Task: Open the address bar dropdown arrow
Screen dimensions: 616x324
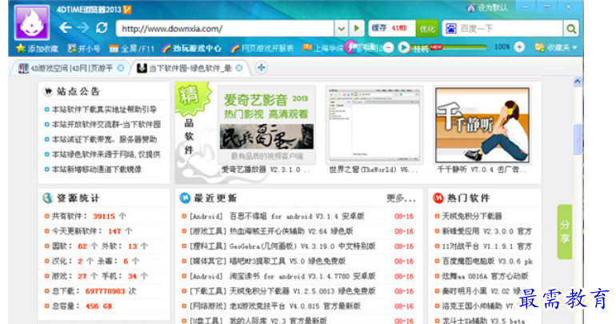Action: coord(341,29)
